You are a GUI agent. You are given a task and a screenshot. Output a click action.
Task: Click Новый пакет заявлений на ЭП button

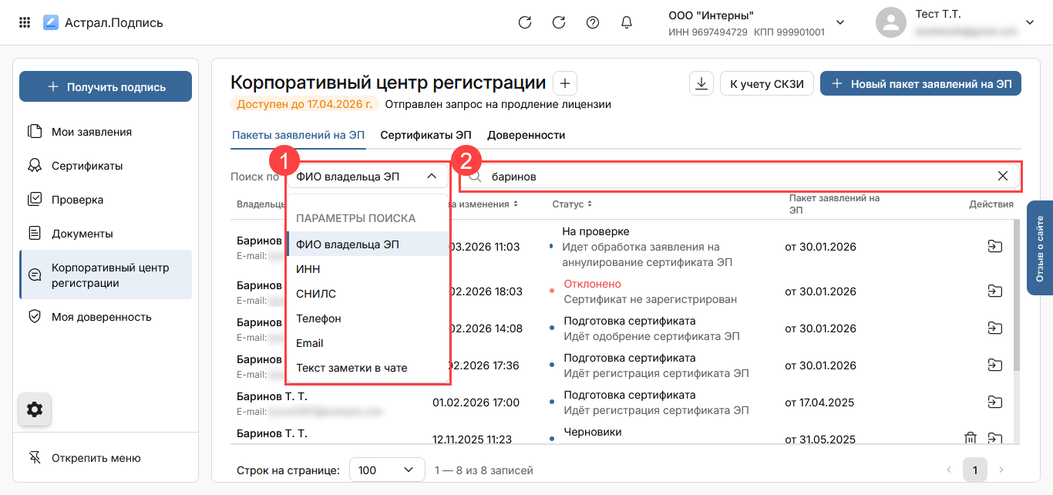pyautogui.click(x=920, y=83)
